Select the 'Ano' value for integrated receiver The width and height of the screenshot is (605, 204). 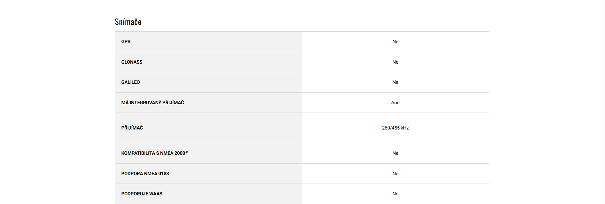(395, 103)
